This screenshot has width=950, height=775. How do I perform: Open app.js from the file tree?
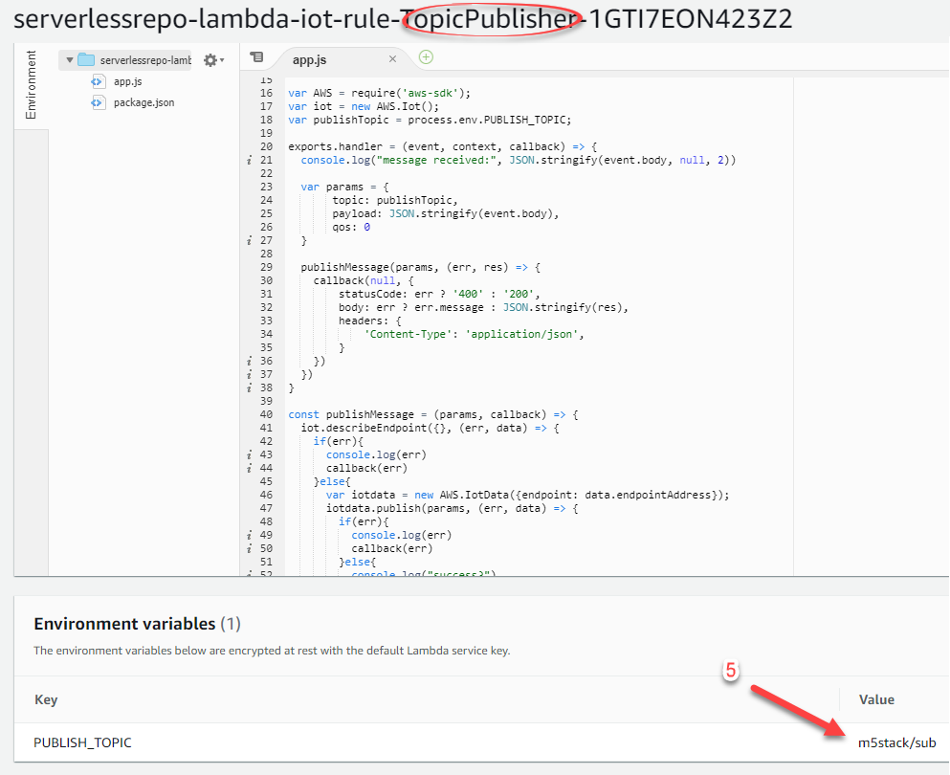point(128,81)
